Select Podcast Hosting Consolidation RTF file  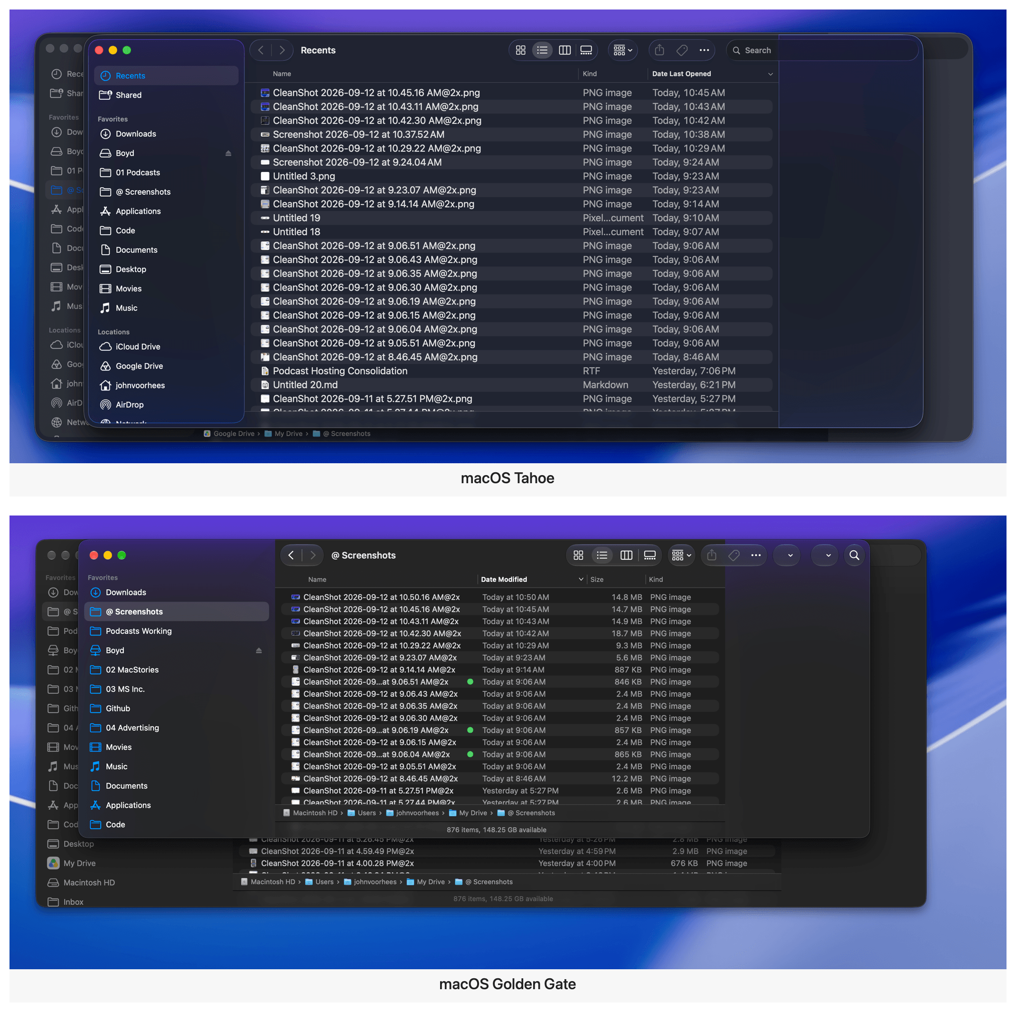[x=512, y=371]
